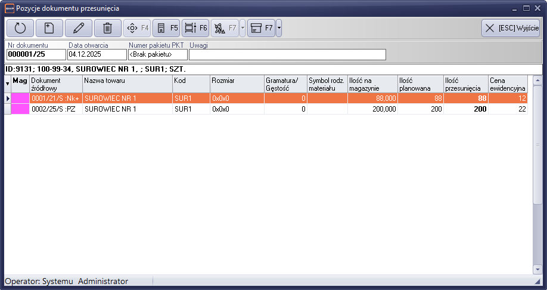
Task: Click the Ilość przesunięcia column header
Action: [x=465, y=84]
